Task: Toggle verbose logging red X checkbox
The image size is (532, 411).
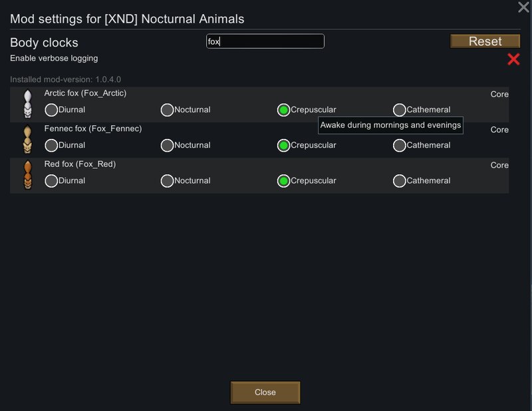Action: [x=513, y=59]
